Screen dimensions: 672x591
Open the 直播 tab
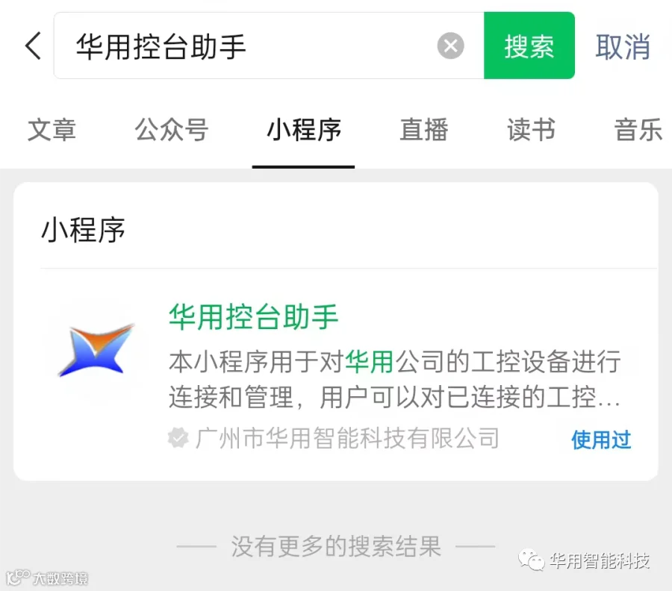[x=424, y=130]
